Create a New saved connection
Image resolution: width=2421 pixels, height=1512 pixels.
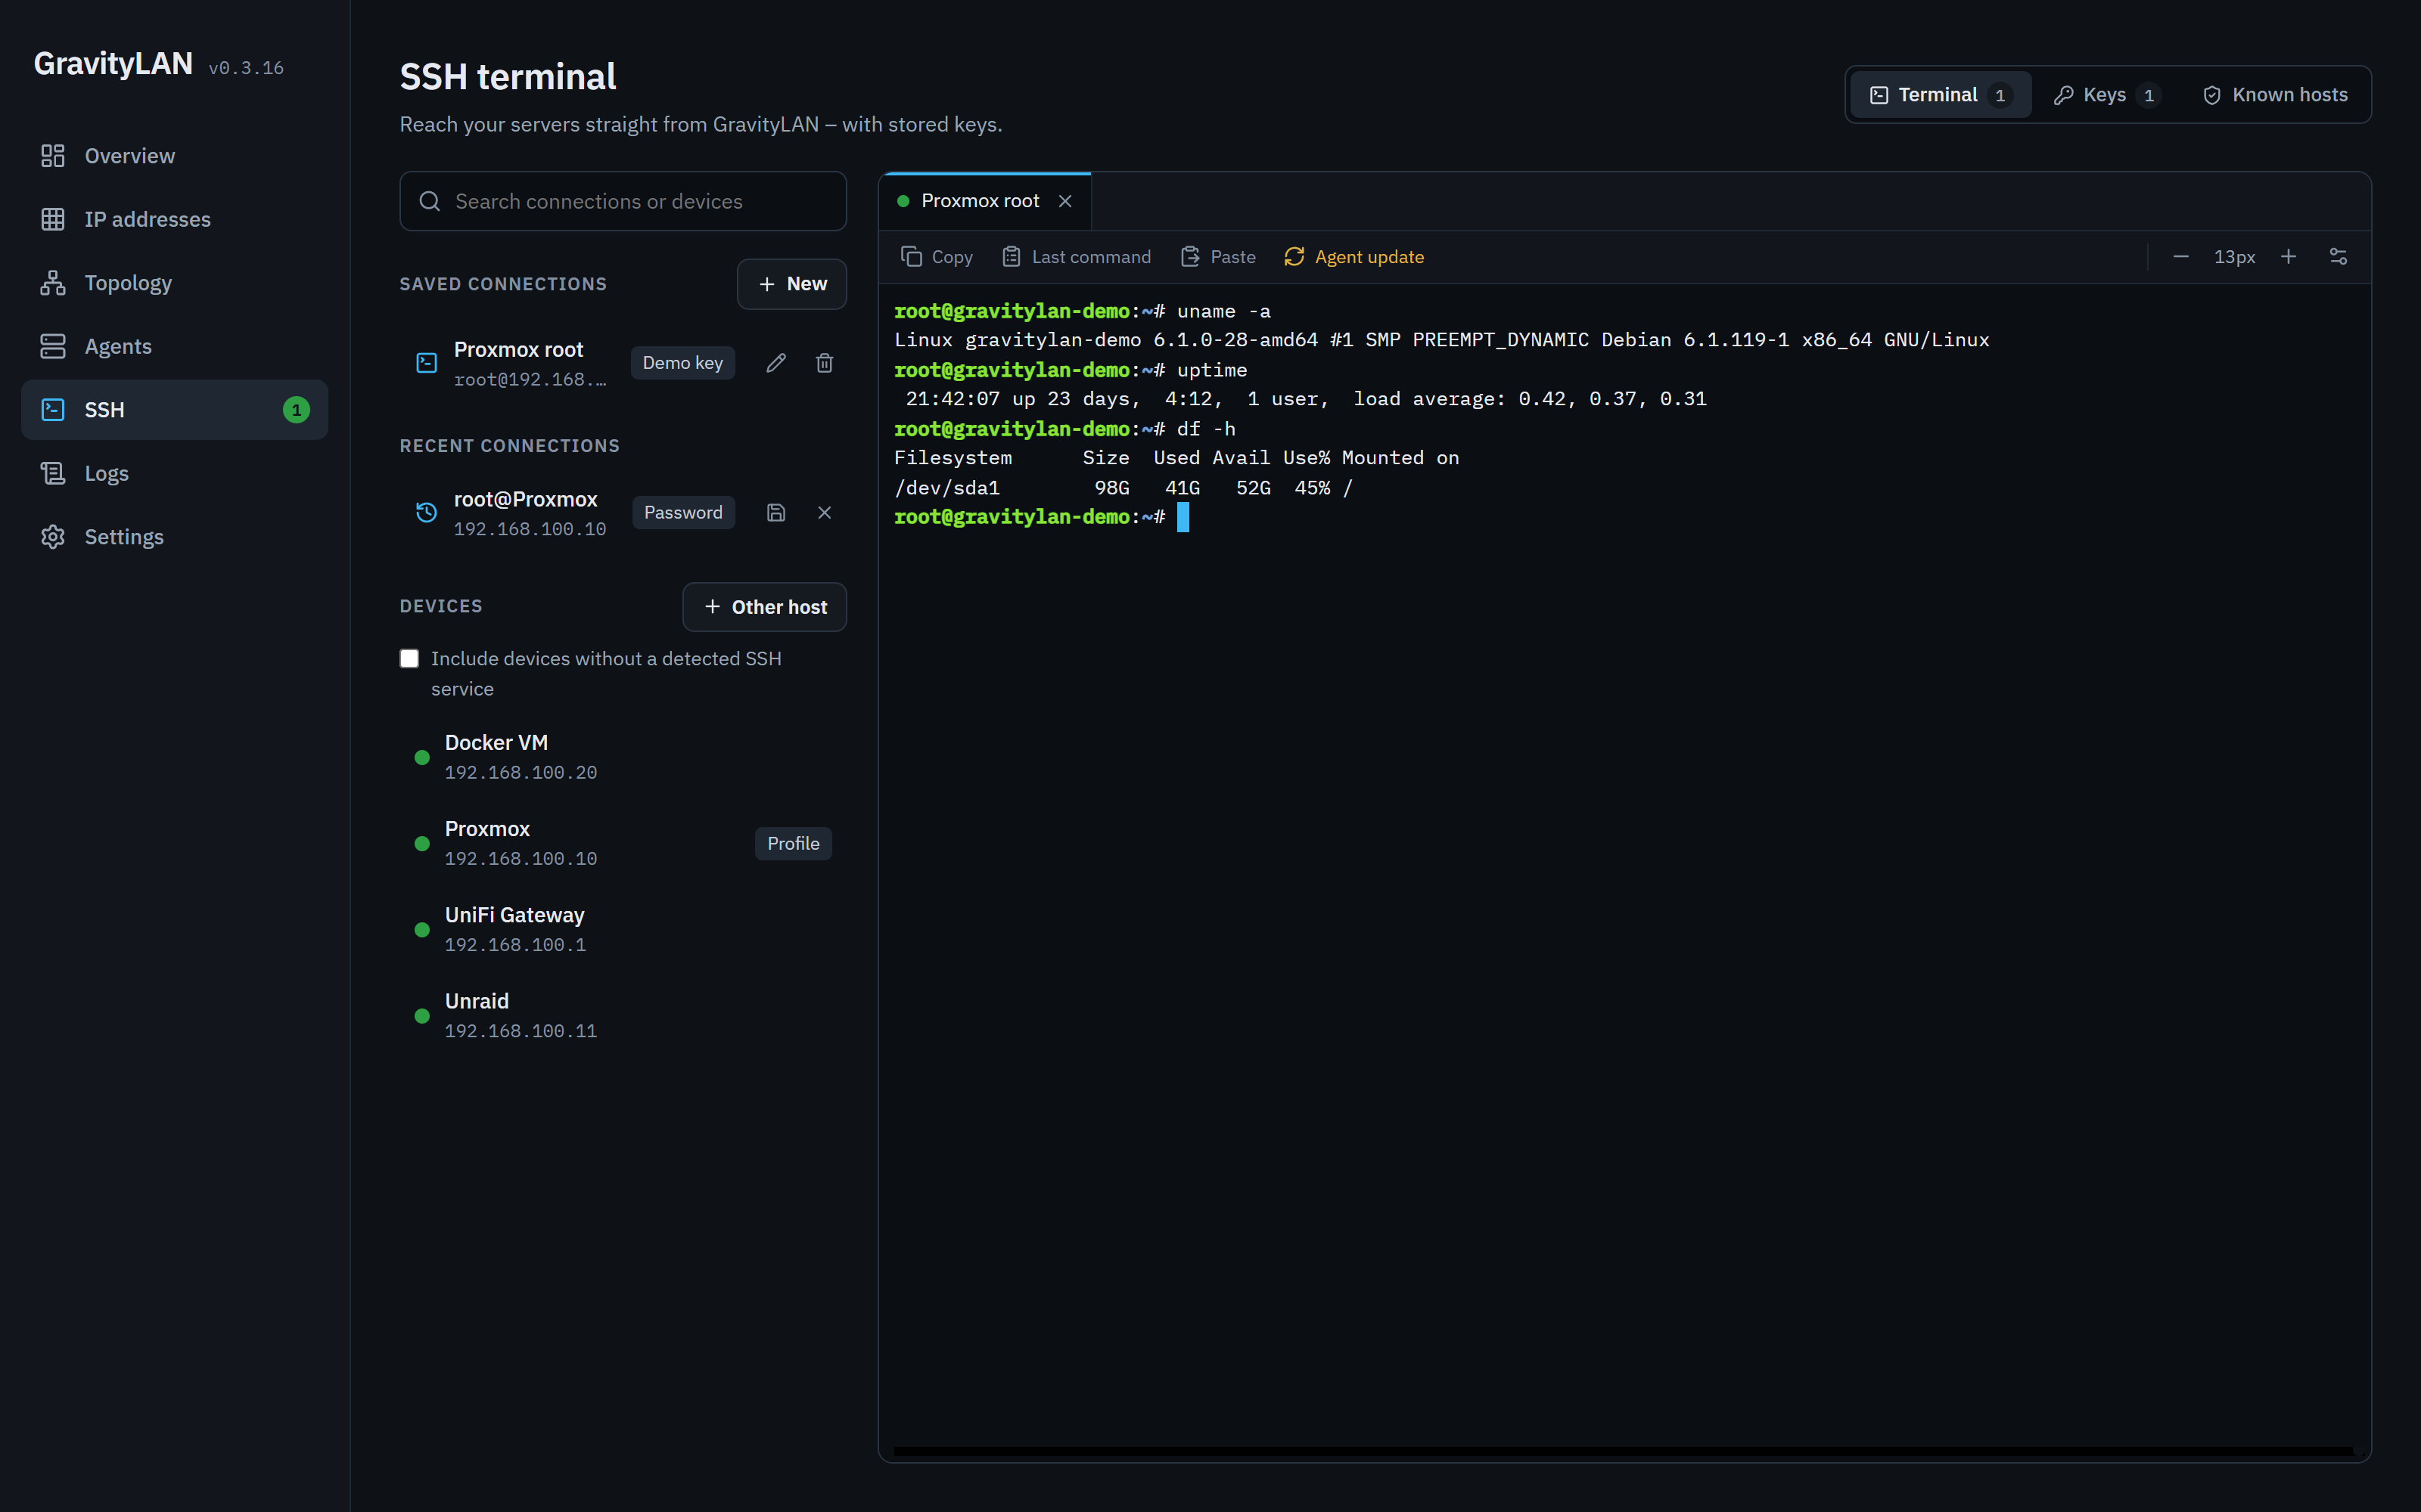791,284
